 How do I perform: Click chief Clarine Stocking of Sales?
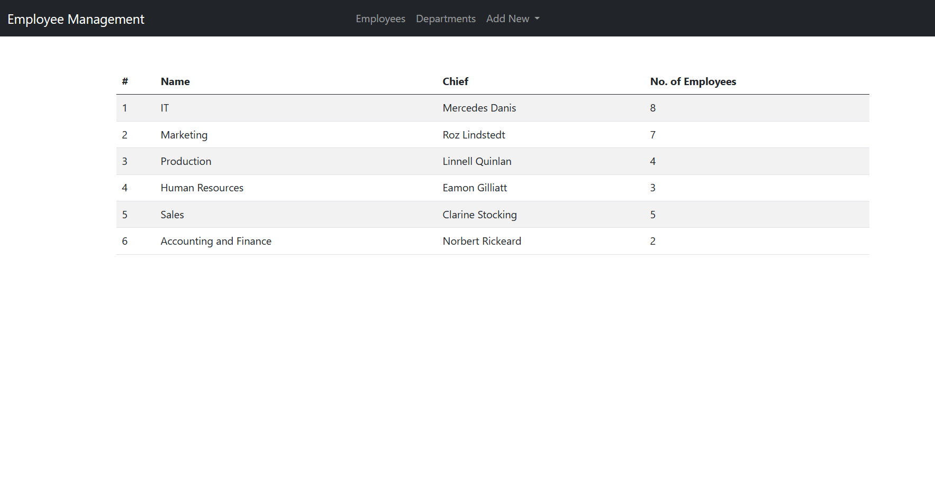pos(479,215)
